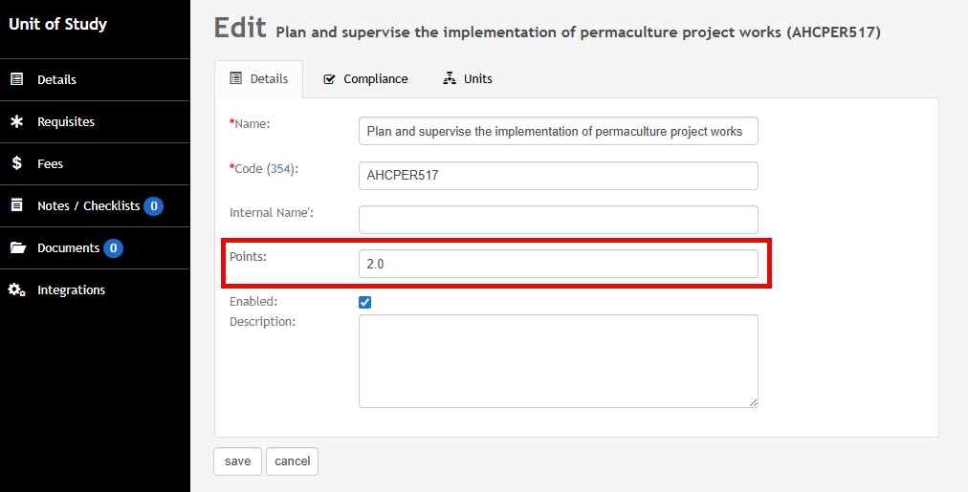
Task: Focus the Points input field
Action: [558, 264]
